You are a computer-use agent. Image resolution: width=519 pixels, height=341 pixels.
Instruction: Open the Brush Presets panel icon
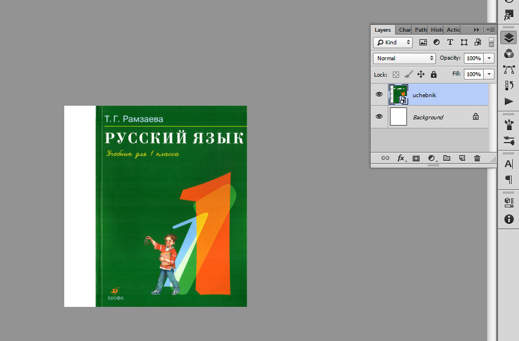pyautogui.click(x=509, y=124)
